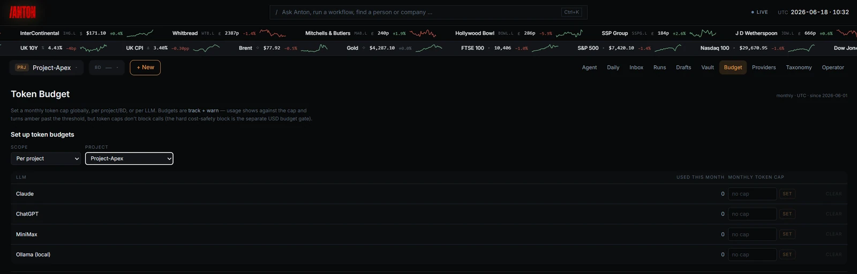Go to the Vault tab
This screenshot has height=274, width=857.
click(708, 67)
